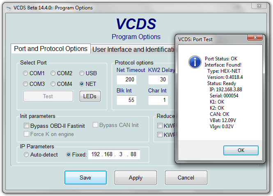The image size is (273, 196).
Task: Click third IP octet 3
Action: point(121,154)
